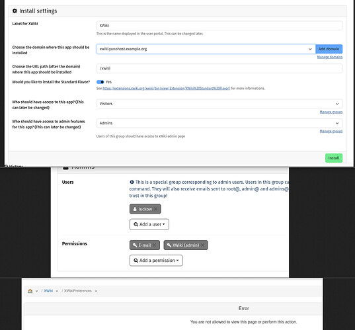Toggle the Standard Flavor switch
This screenshot has width=355, height=330.
point(100,82)
